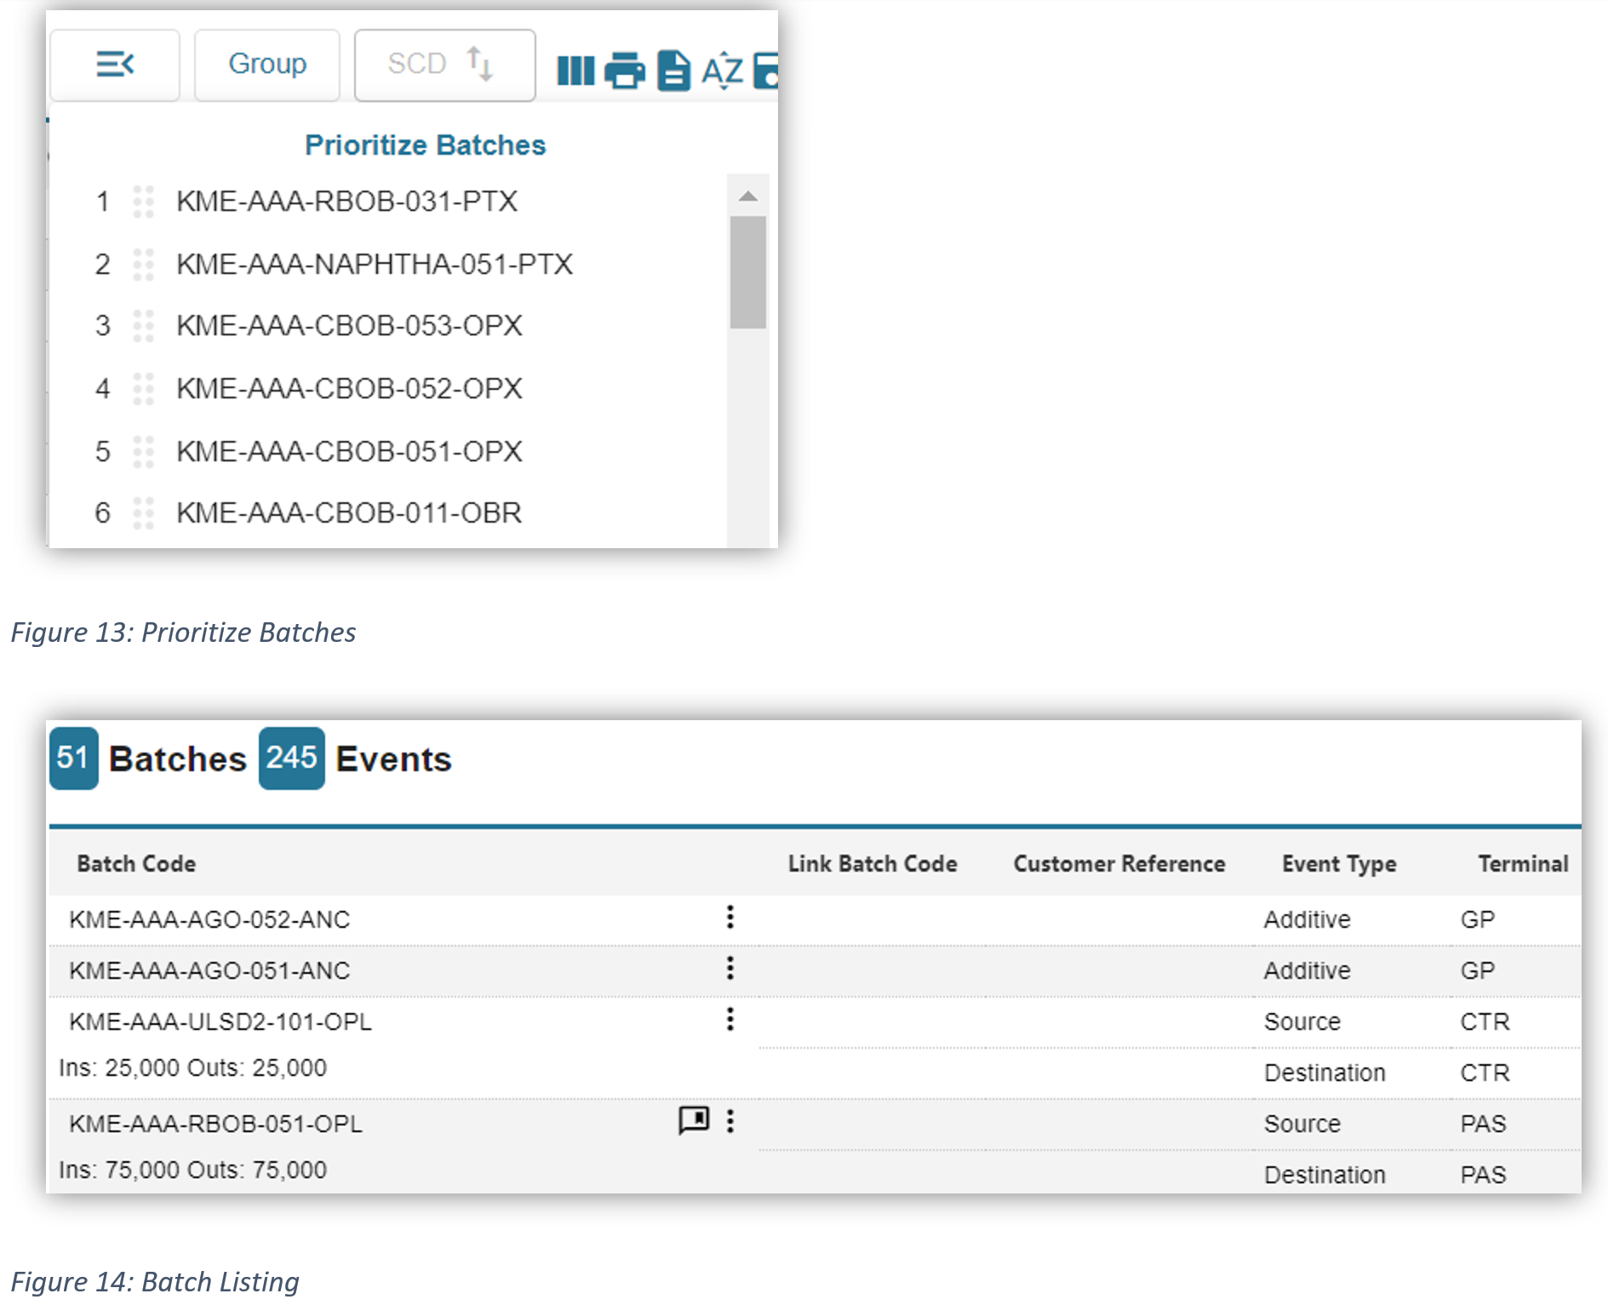Click scrollbar up arrow in Prioritize Batches
The image size is (1608, 1305).
click(747, 197)
